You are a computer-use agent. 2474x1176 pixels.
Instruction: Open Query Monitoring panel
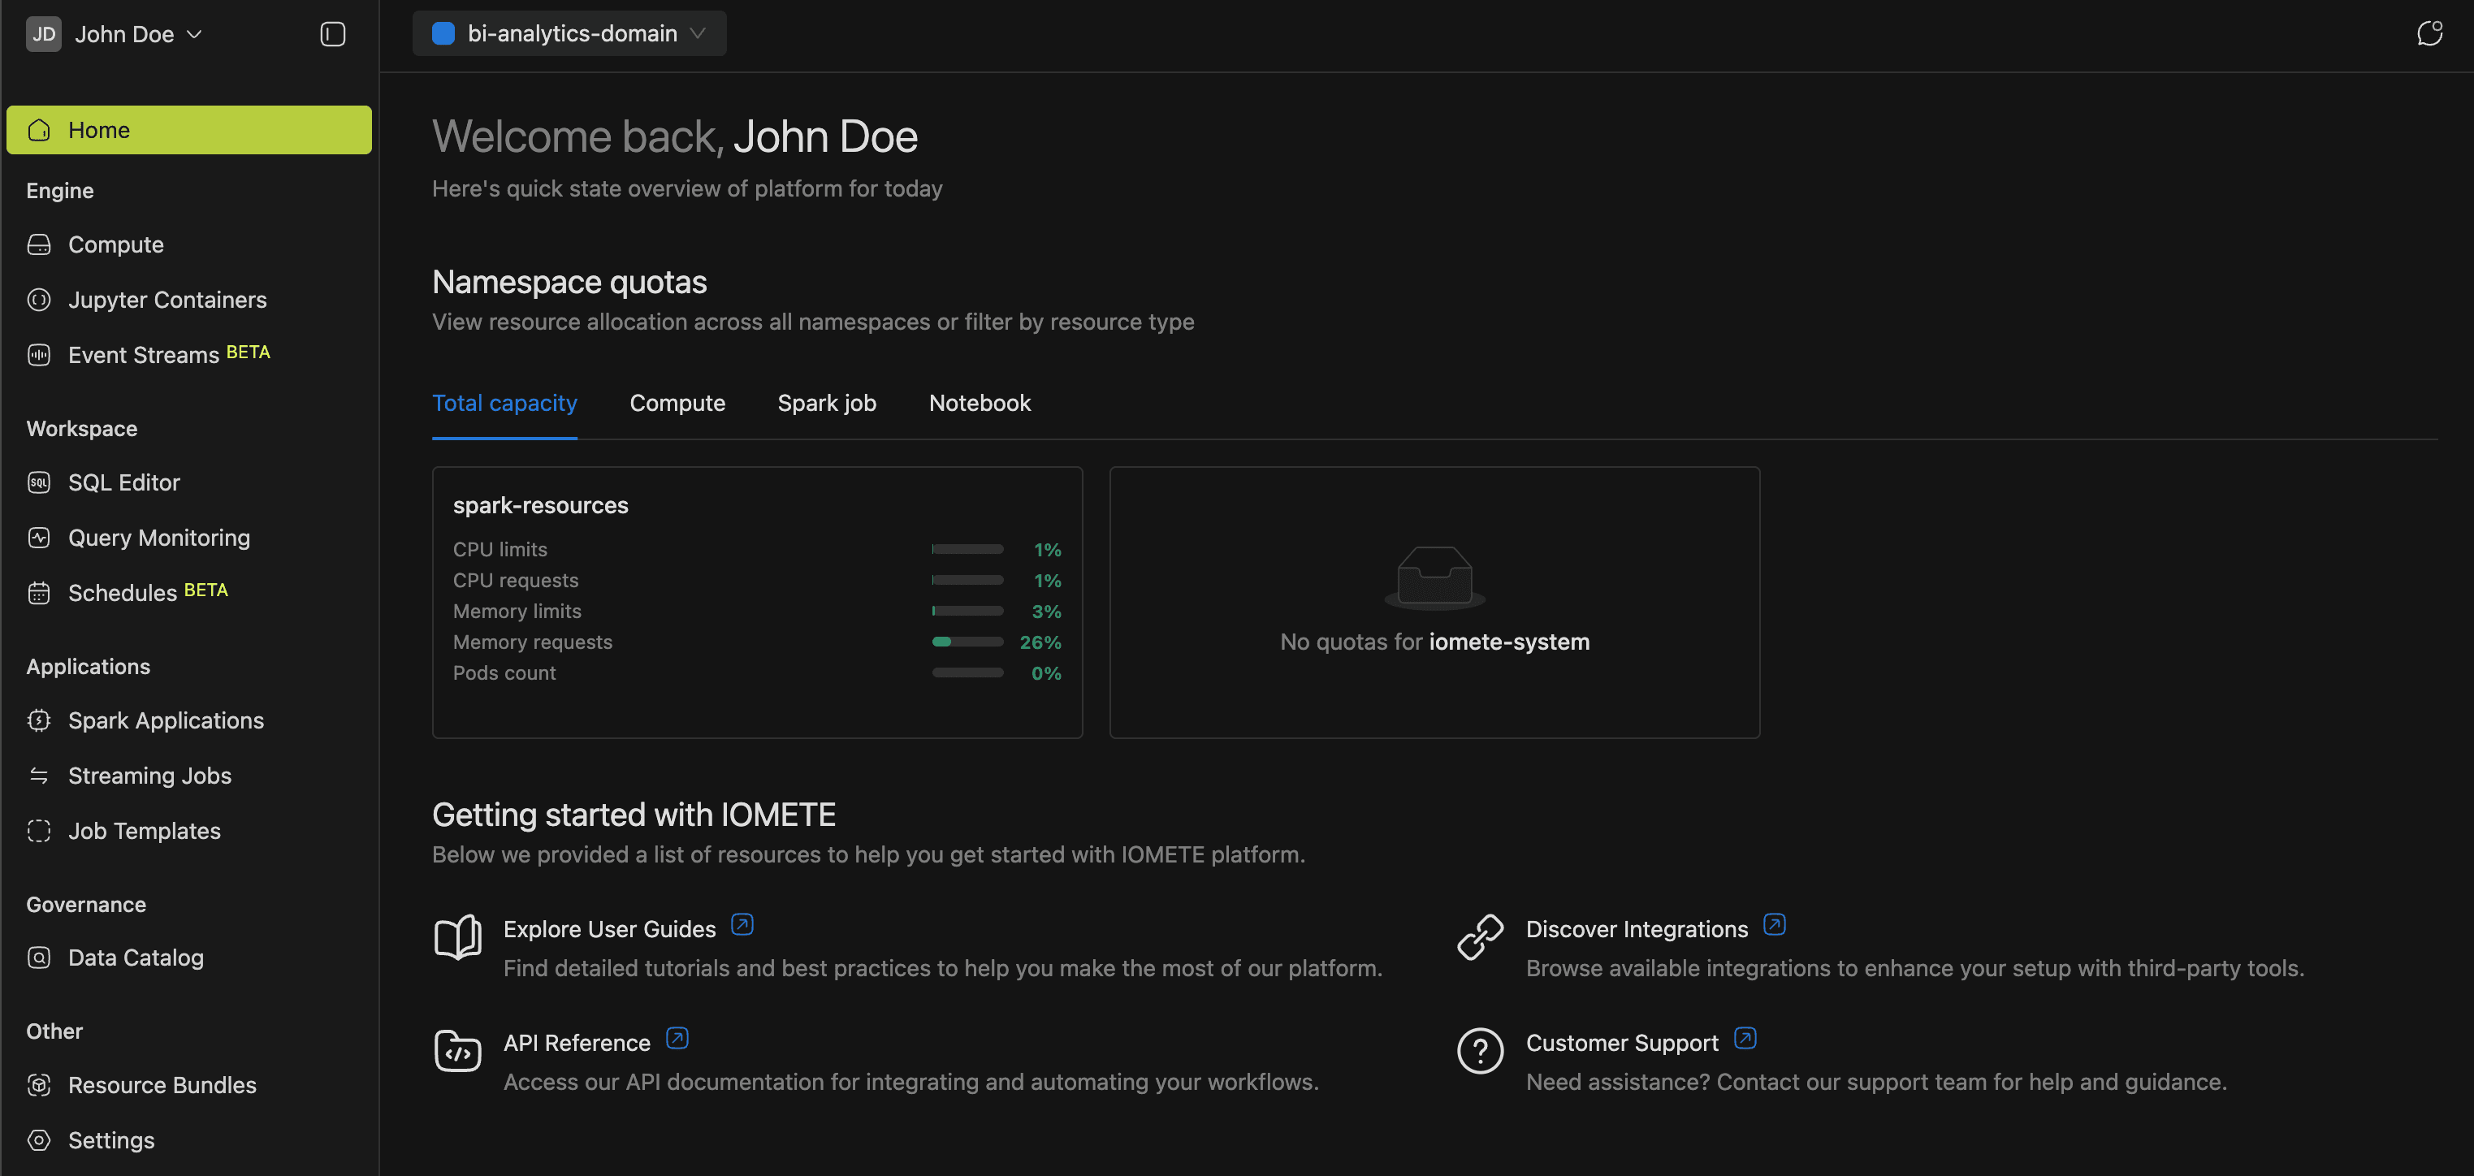click(158, 537)
